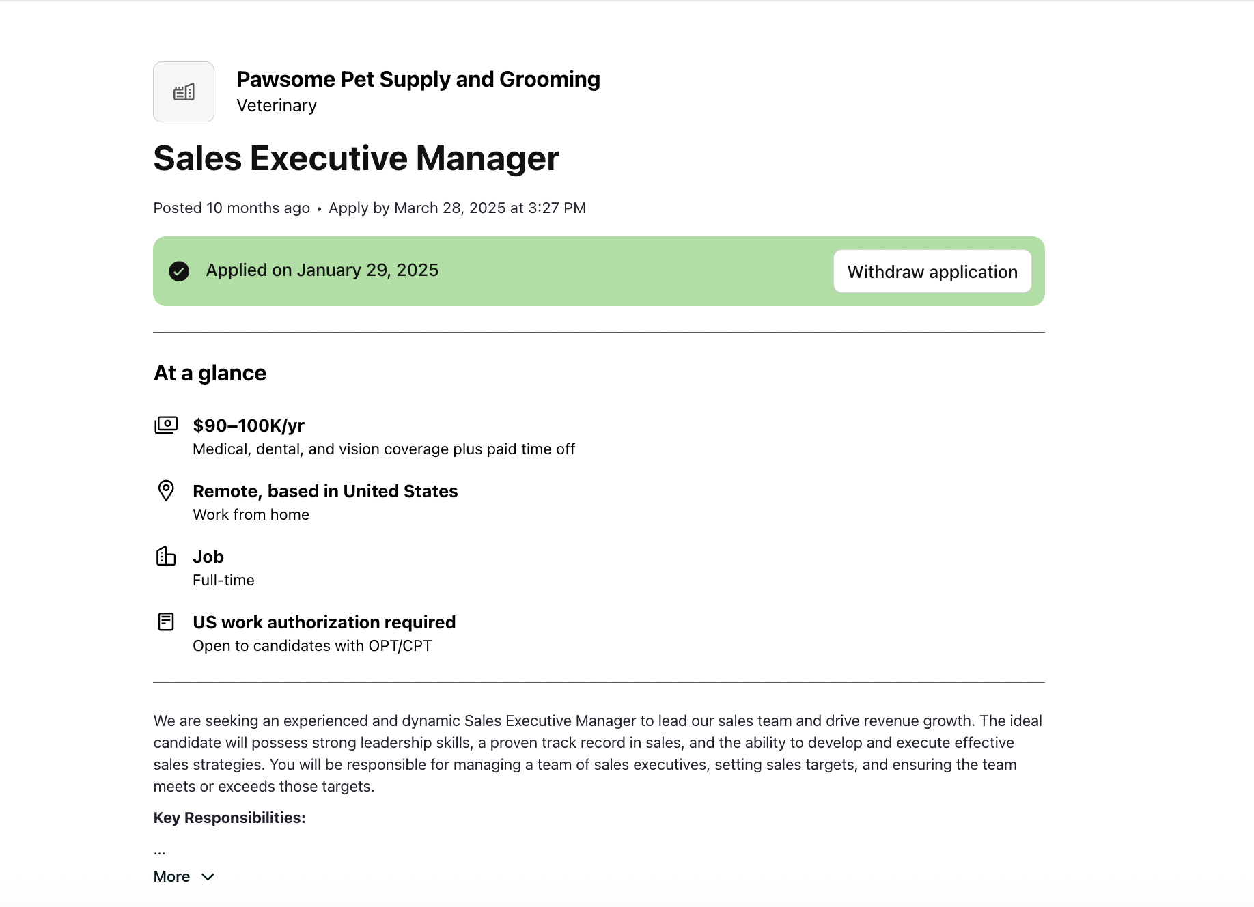Click the Apply by March 28 deadline text

[x=457, y=208]
